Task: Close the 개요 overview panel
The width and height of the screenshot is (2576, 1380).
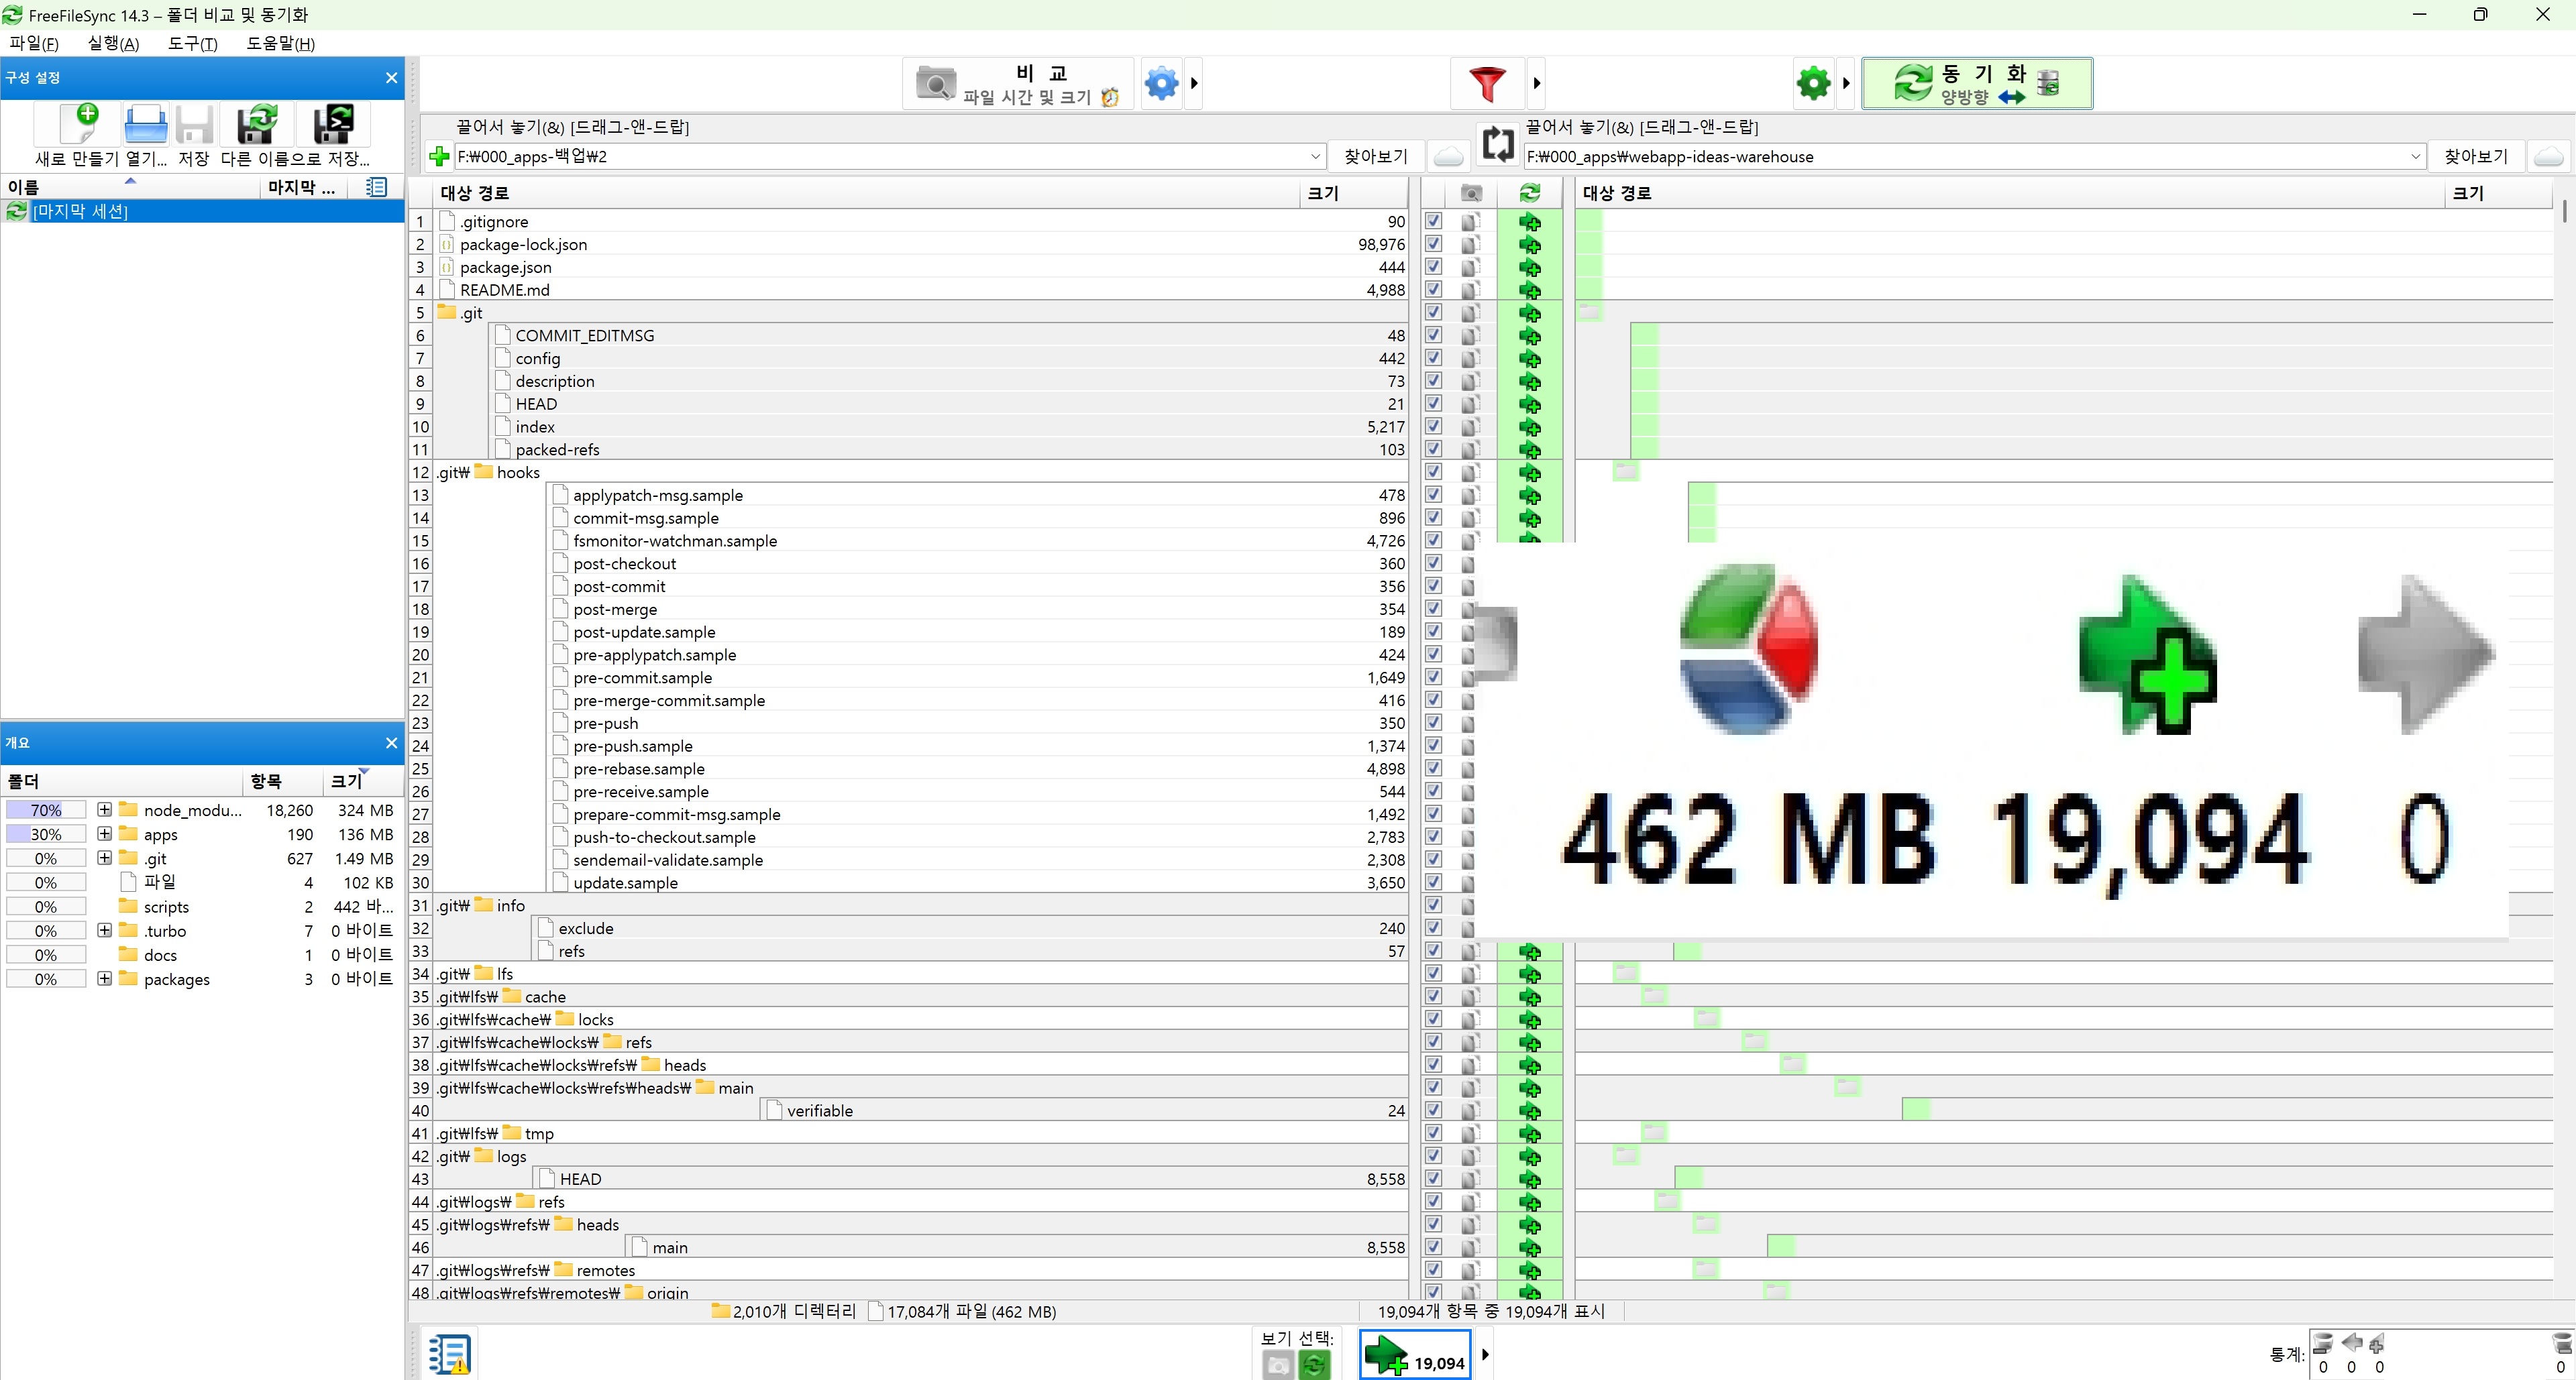Action: click(x=391, y=744)
